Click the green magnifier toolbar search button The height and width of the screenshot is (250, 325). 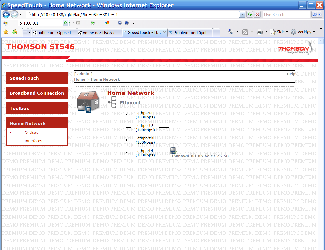65,23
